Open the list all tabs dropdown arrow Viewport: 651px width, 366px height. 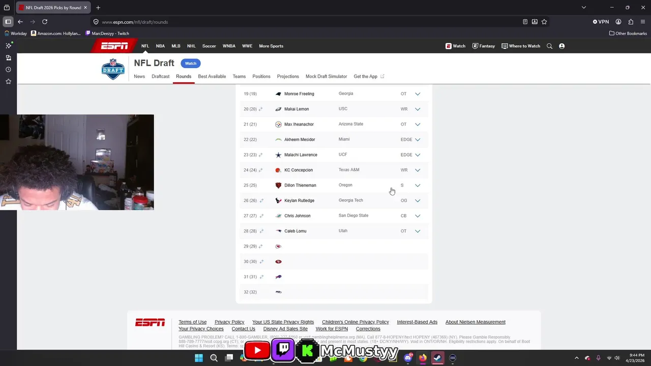tap(584, 8)
